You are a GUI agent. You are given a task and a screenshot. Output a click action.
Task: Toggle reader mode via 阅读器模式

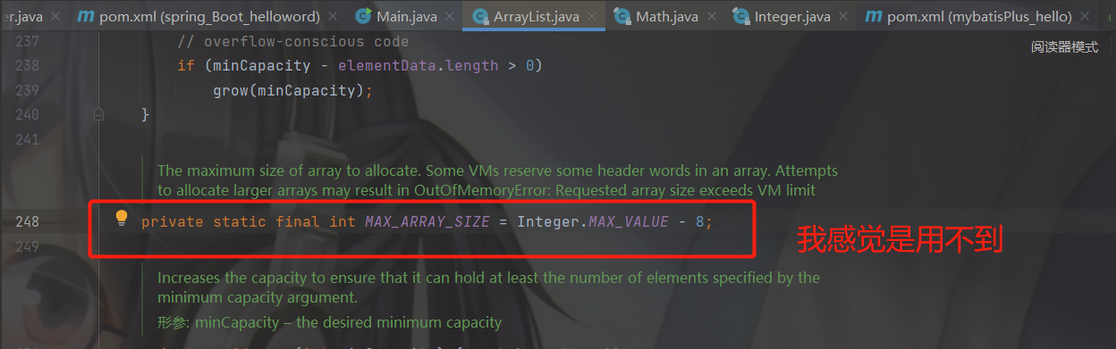[1064, 47]
